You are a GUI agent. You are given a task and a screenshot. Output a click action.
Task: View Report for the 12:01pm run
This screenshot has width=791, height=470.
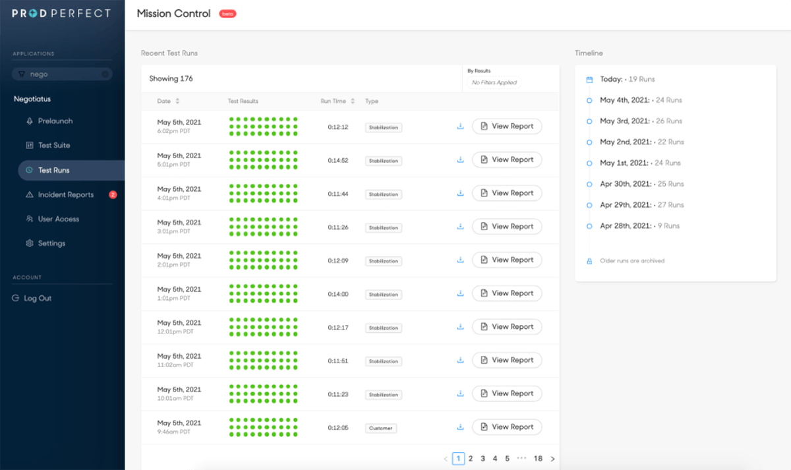click(507, 327)
